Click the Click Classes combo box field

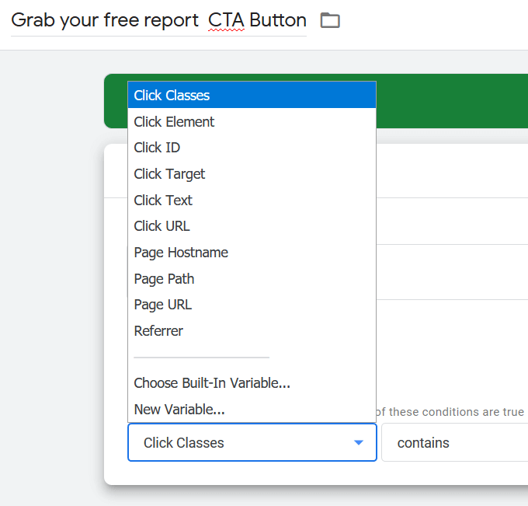tap(233, 443)
